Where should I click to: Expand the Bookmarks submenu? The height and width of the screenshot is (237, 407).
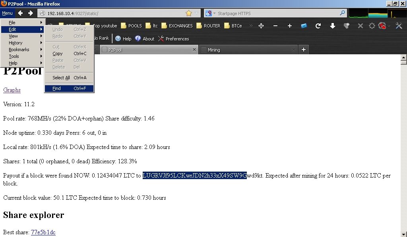[23, 50]
